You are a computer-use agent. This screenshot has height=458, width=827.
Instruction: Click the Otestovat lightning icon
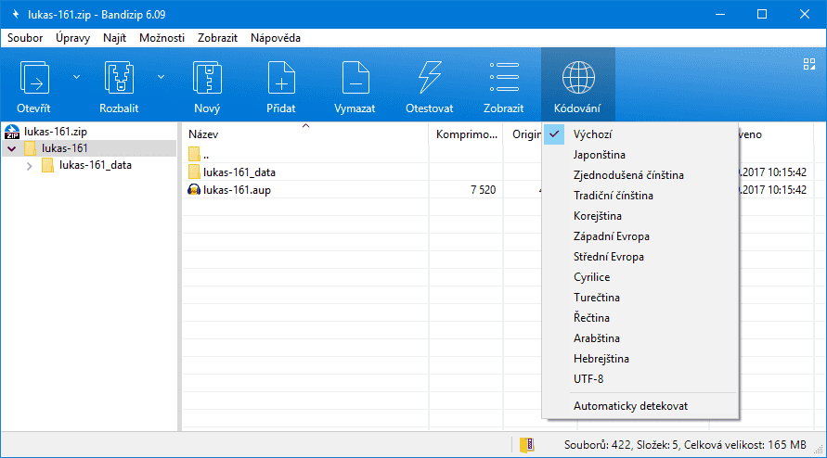click(x=430, y=78)
